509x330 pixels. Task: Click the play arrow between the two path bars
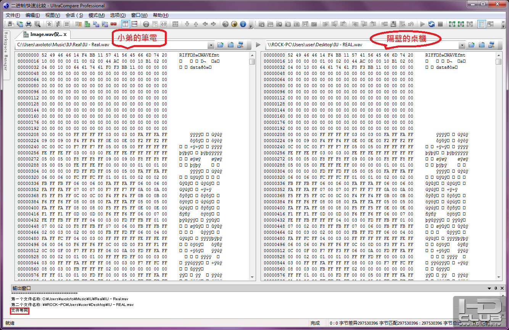[258, 45]
